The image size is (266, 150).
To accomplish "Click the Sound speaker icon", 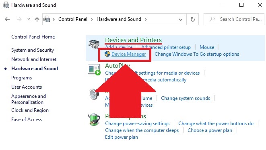I will 94,94.
